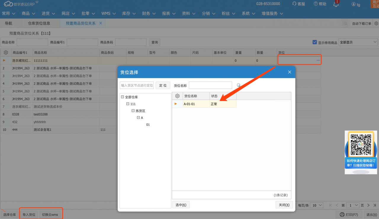The image size is (379, 219).
Task: Click the 货位名称 input field in dialog
Action: coord(210,85)
